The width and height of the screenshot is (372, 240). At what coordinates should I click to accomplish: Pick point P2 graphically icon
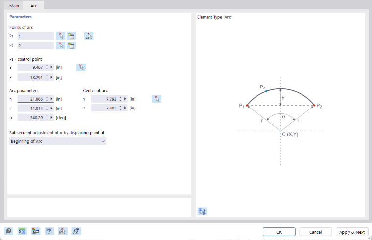(61, 45)
